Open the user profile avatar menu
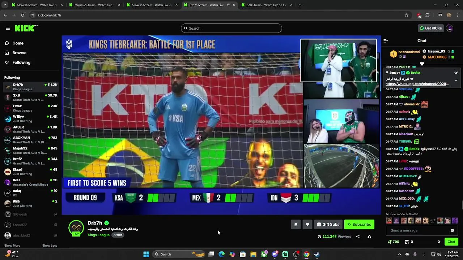Image resolution: width=463 pixels, height=260 pixels. (450, 28)
